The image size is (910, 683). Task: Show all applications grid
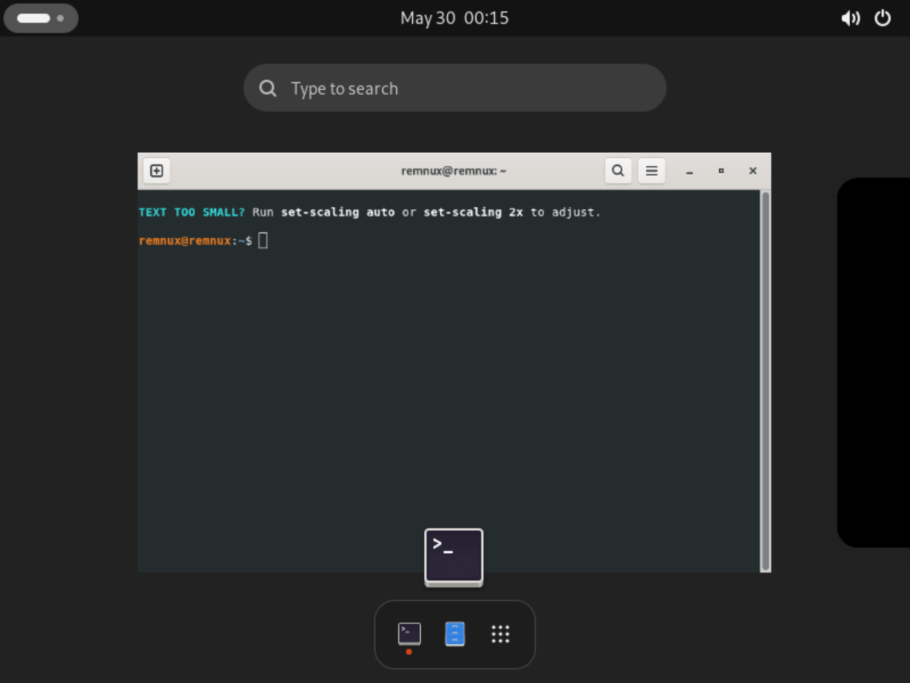pyautogui.click(x=500, y=634)
